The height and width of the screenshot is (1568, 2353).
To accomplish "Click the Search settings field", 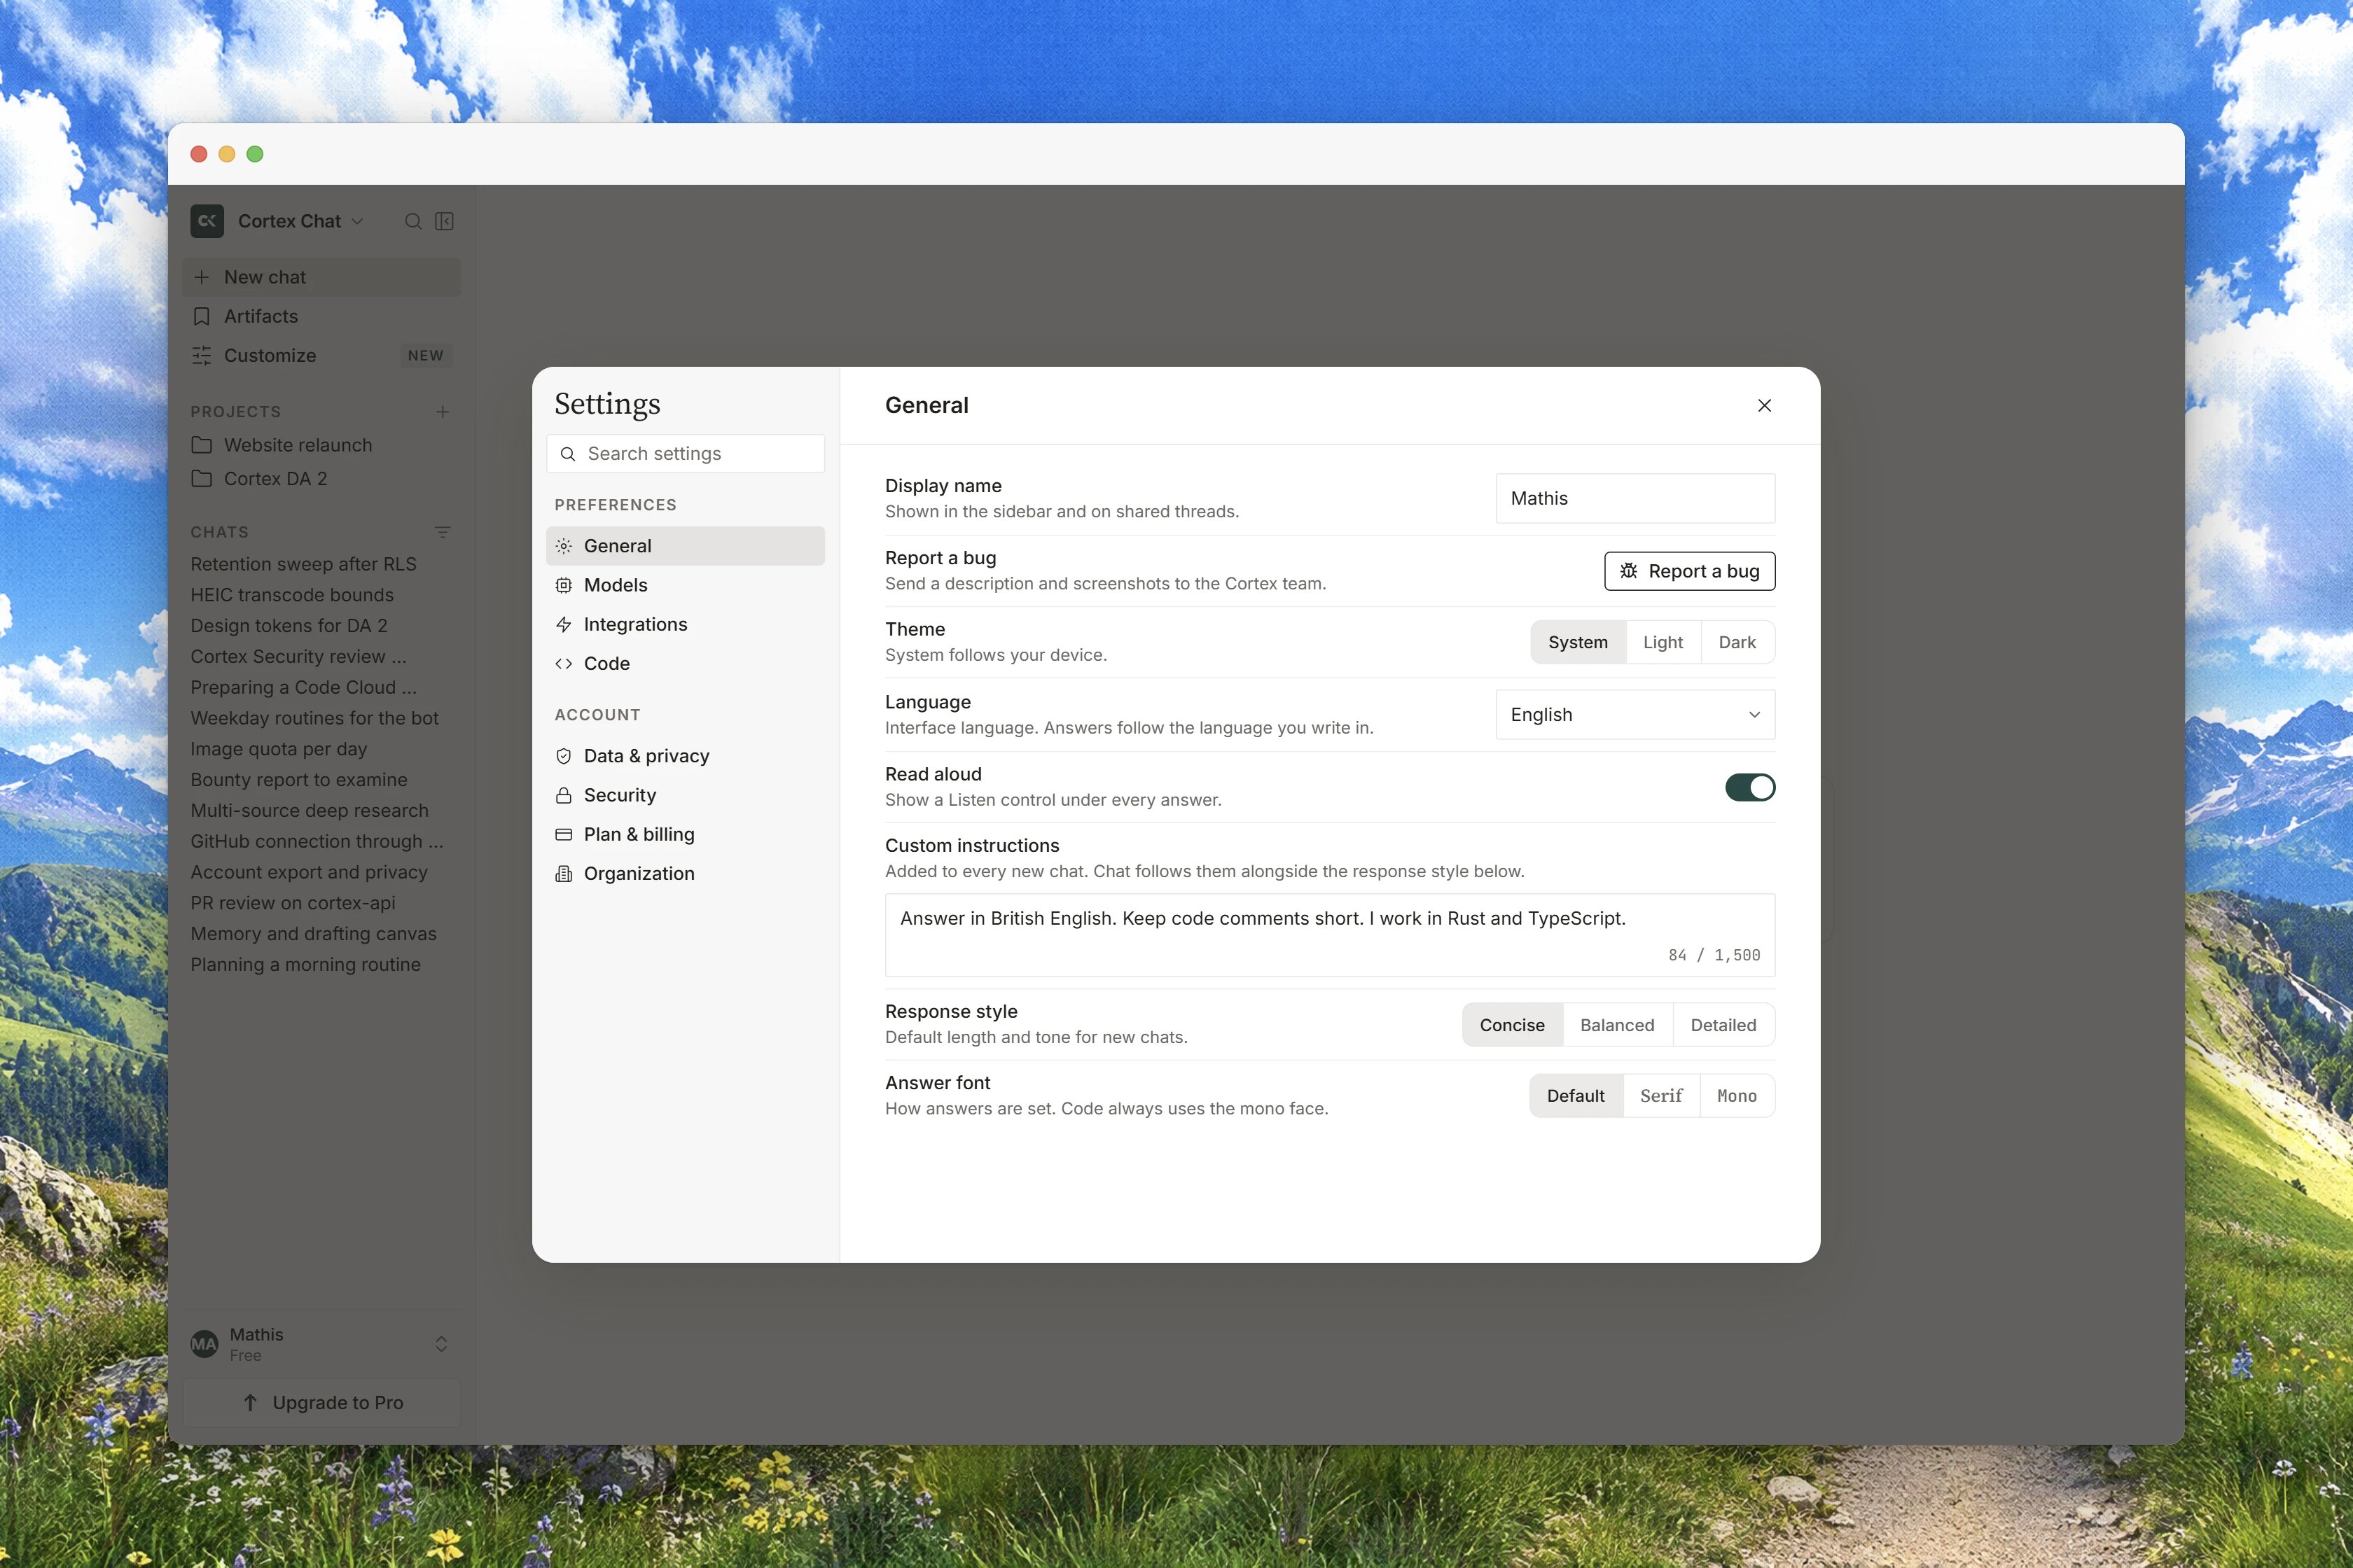I will [x=686, y=454].
